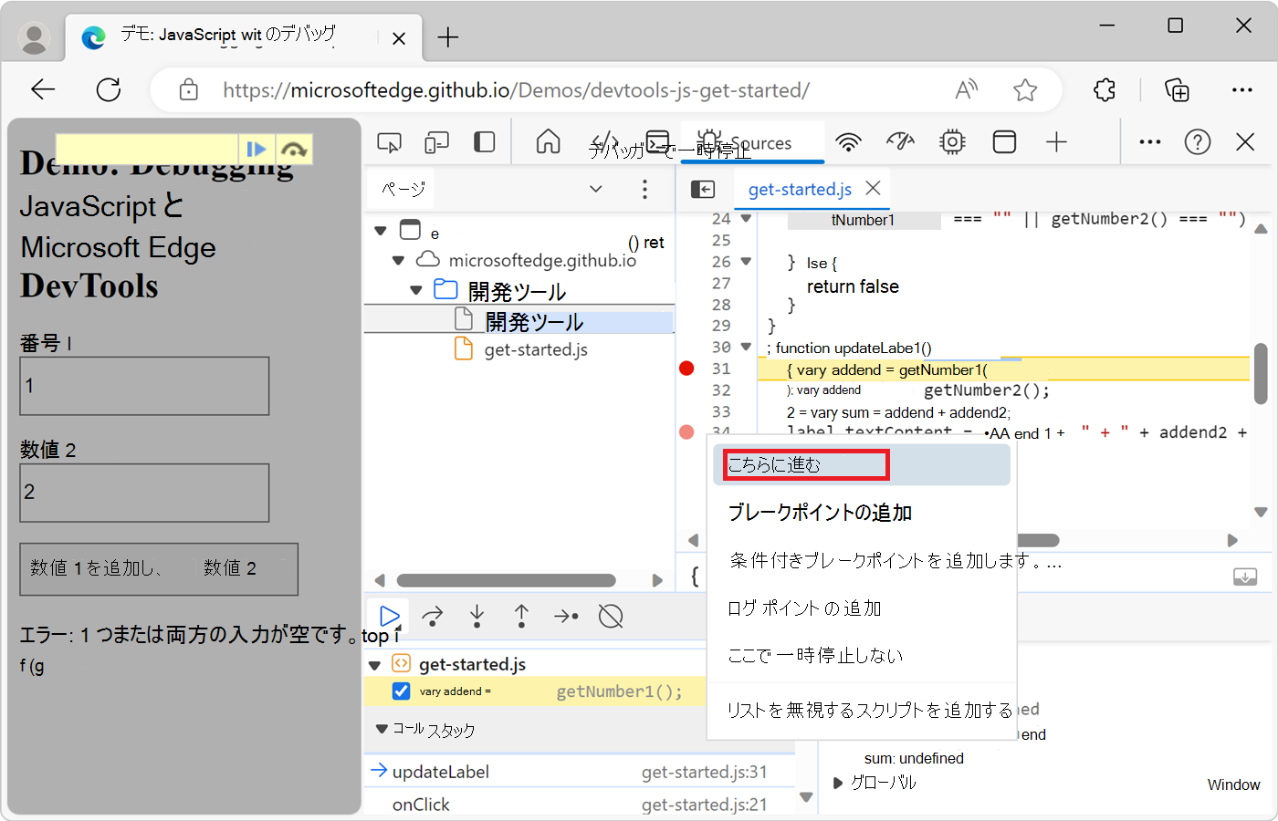Select こちらに進む from the context menu

click(x=804, y=464)
